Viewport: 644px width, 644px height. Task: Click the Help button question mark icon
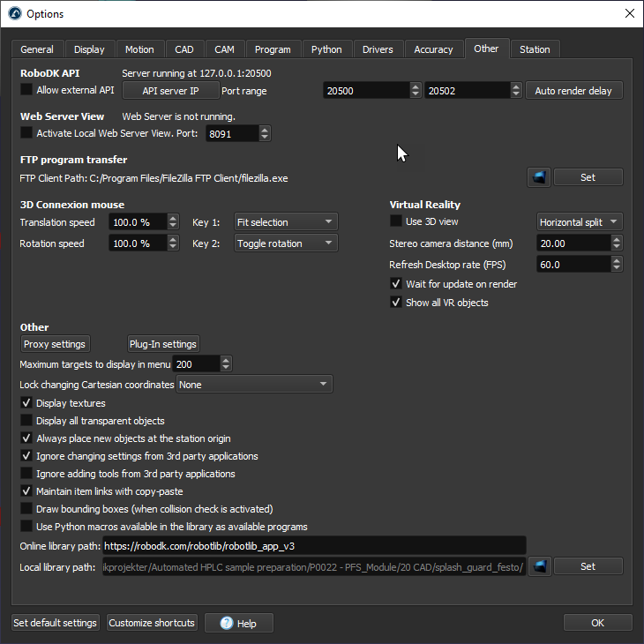tap(225, 623)
